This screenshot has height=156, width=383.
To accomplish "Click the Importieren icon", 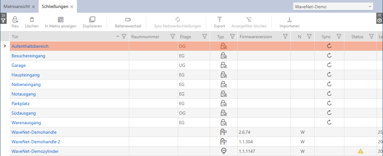I will point(289,20).
